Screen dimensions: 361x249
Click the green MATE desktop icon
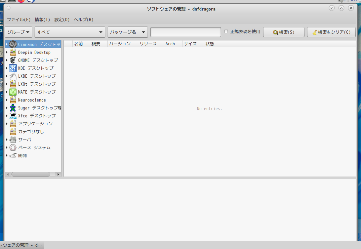click(13, 92)
